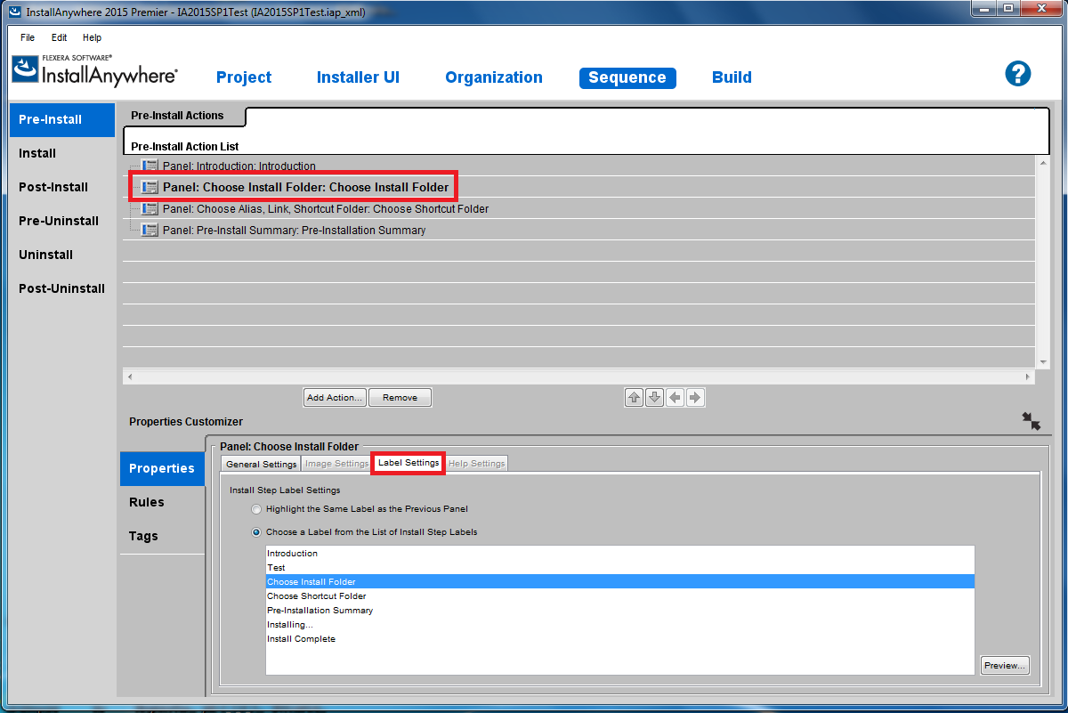Select Panel: Introduction action row
The width and height of the screenshot is (1068, 713).
[x=579, y=166]
